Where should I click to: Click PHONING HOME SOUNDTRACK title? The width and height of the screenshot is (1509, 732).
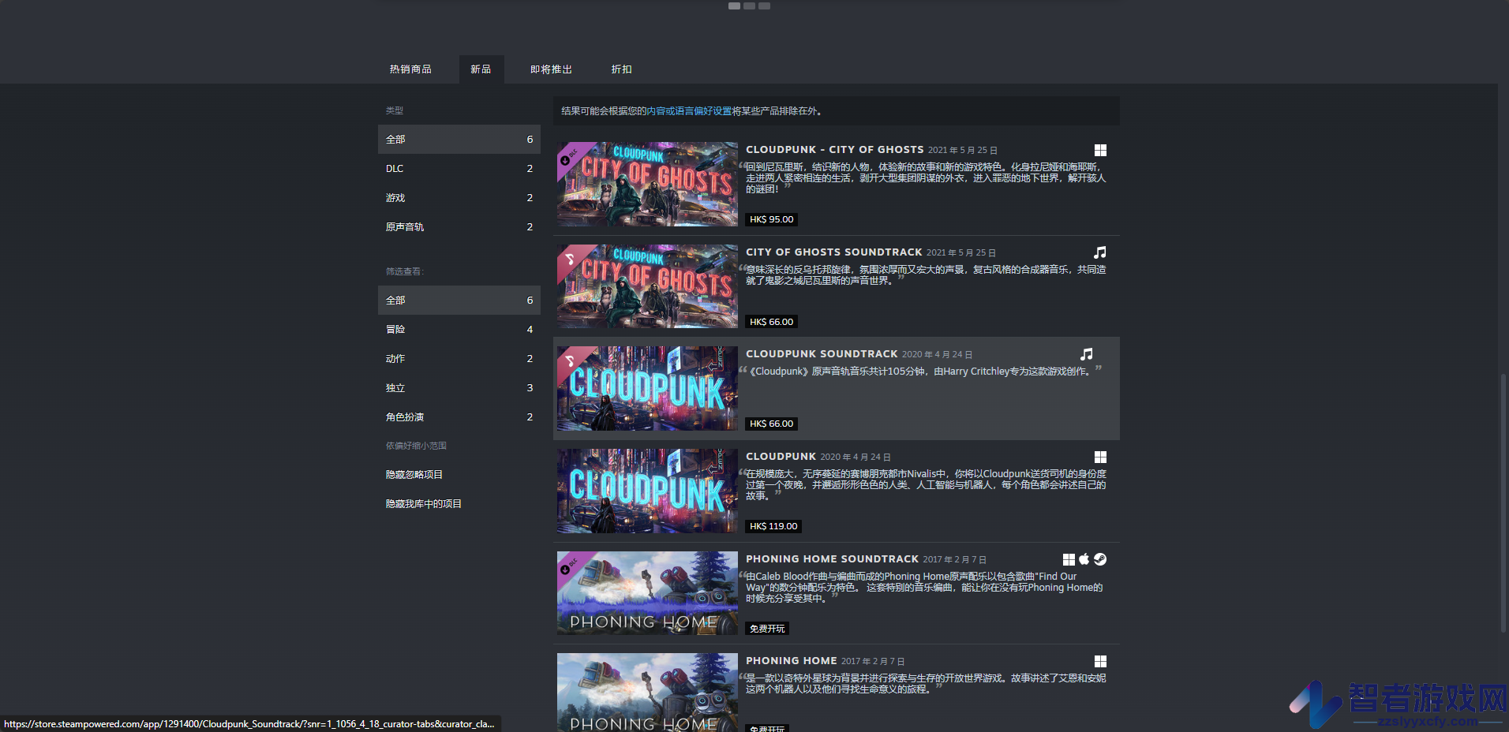(x=833, y=559)
